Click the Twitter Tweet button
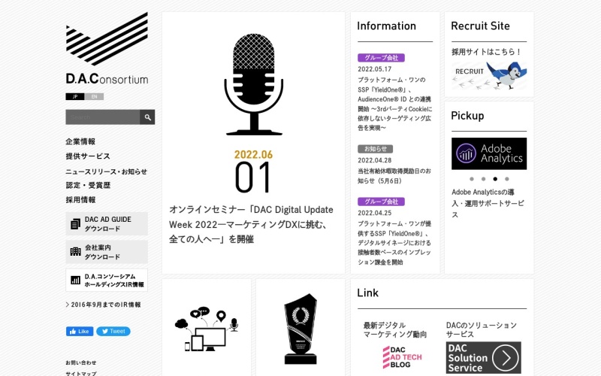The image size is (601, 376). [113, 331]
